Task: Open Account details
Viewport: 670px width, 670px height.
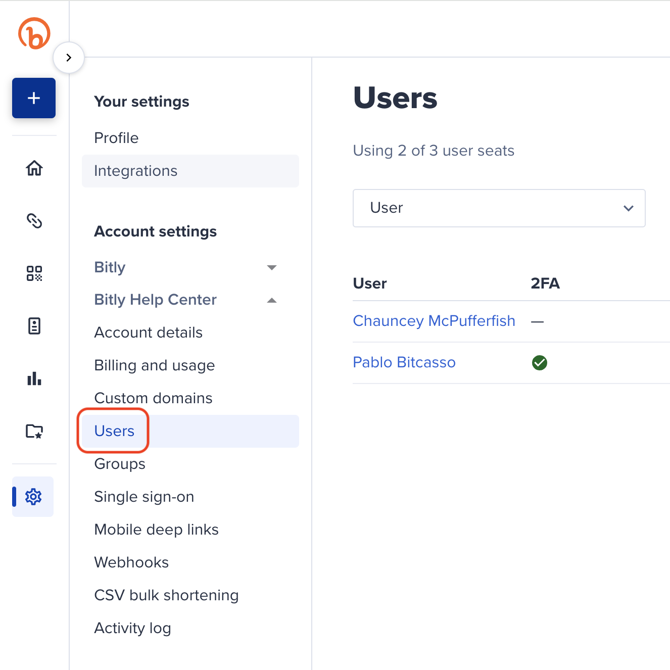Action: (149, 332)
